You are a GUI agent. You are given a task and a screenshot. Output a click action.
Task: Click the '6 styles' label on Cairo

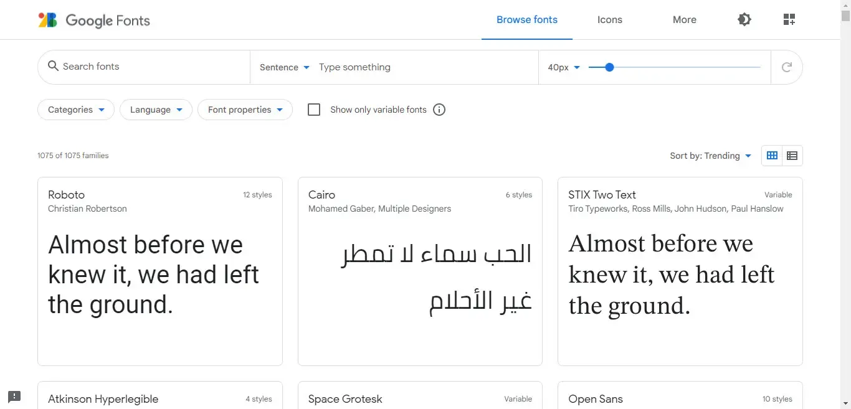pos(519,195)
